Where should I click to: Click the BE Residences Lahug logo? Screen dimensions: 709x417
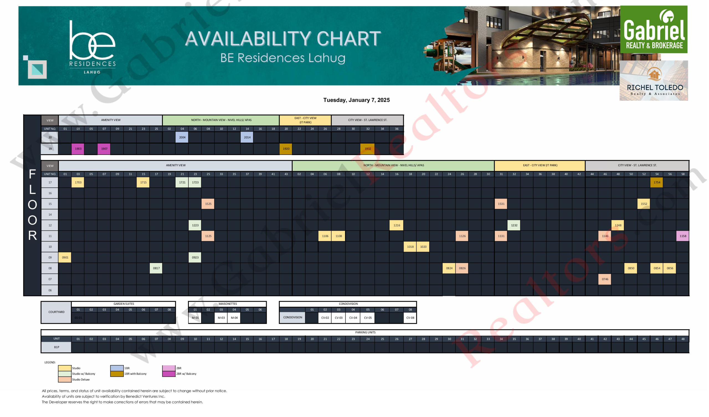pyautogui.click(x=92, y=47)
